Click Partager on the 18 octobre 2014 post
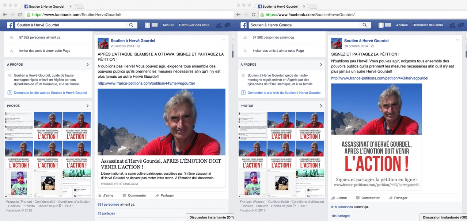This screenshot has width=467, height=221. [398, 198]
